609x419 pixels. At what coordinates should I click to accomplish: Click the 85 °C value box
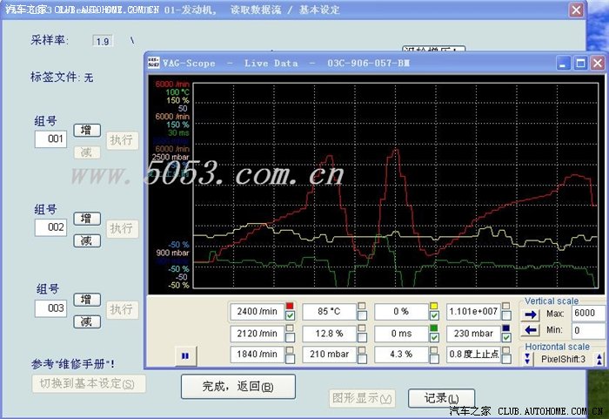[x=329, y=312]
